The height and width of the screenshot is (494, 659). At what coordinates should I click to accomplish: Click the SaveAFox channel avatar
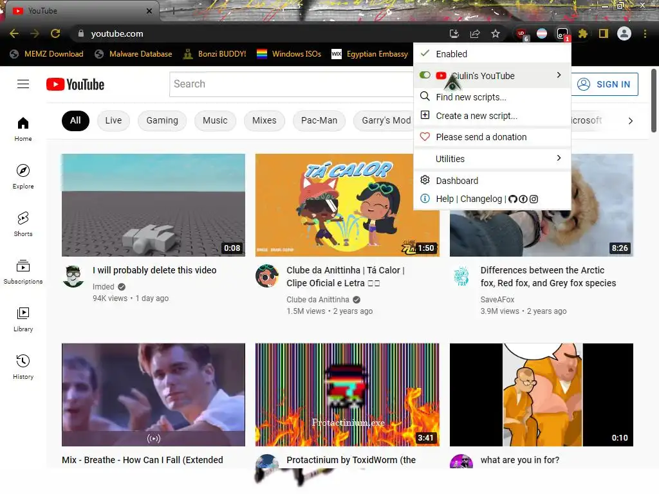pyautogui.click(x=461, y=277)
